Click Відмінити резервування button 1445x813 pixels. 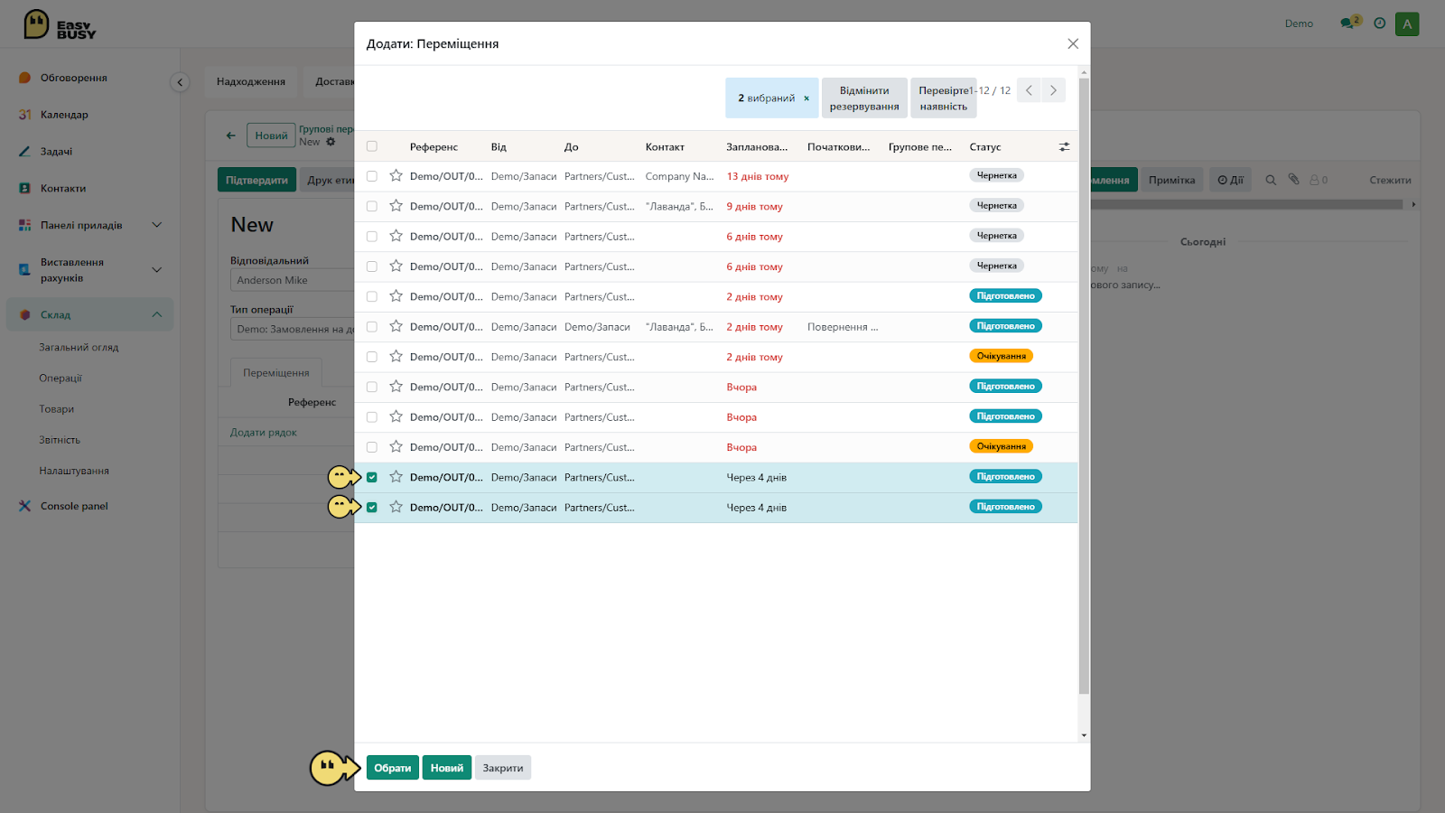[864, 98]
